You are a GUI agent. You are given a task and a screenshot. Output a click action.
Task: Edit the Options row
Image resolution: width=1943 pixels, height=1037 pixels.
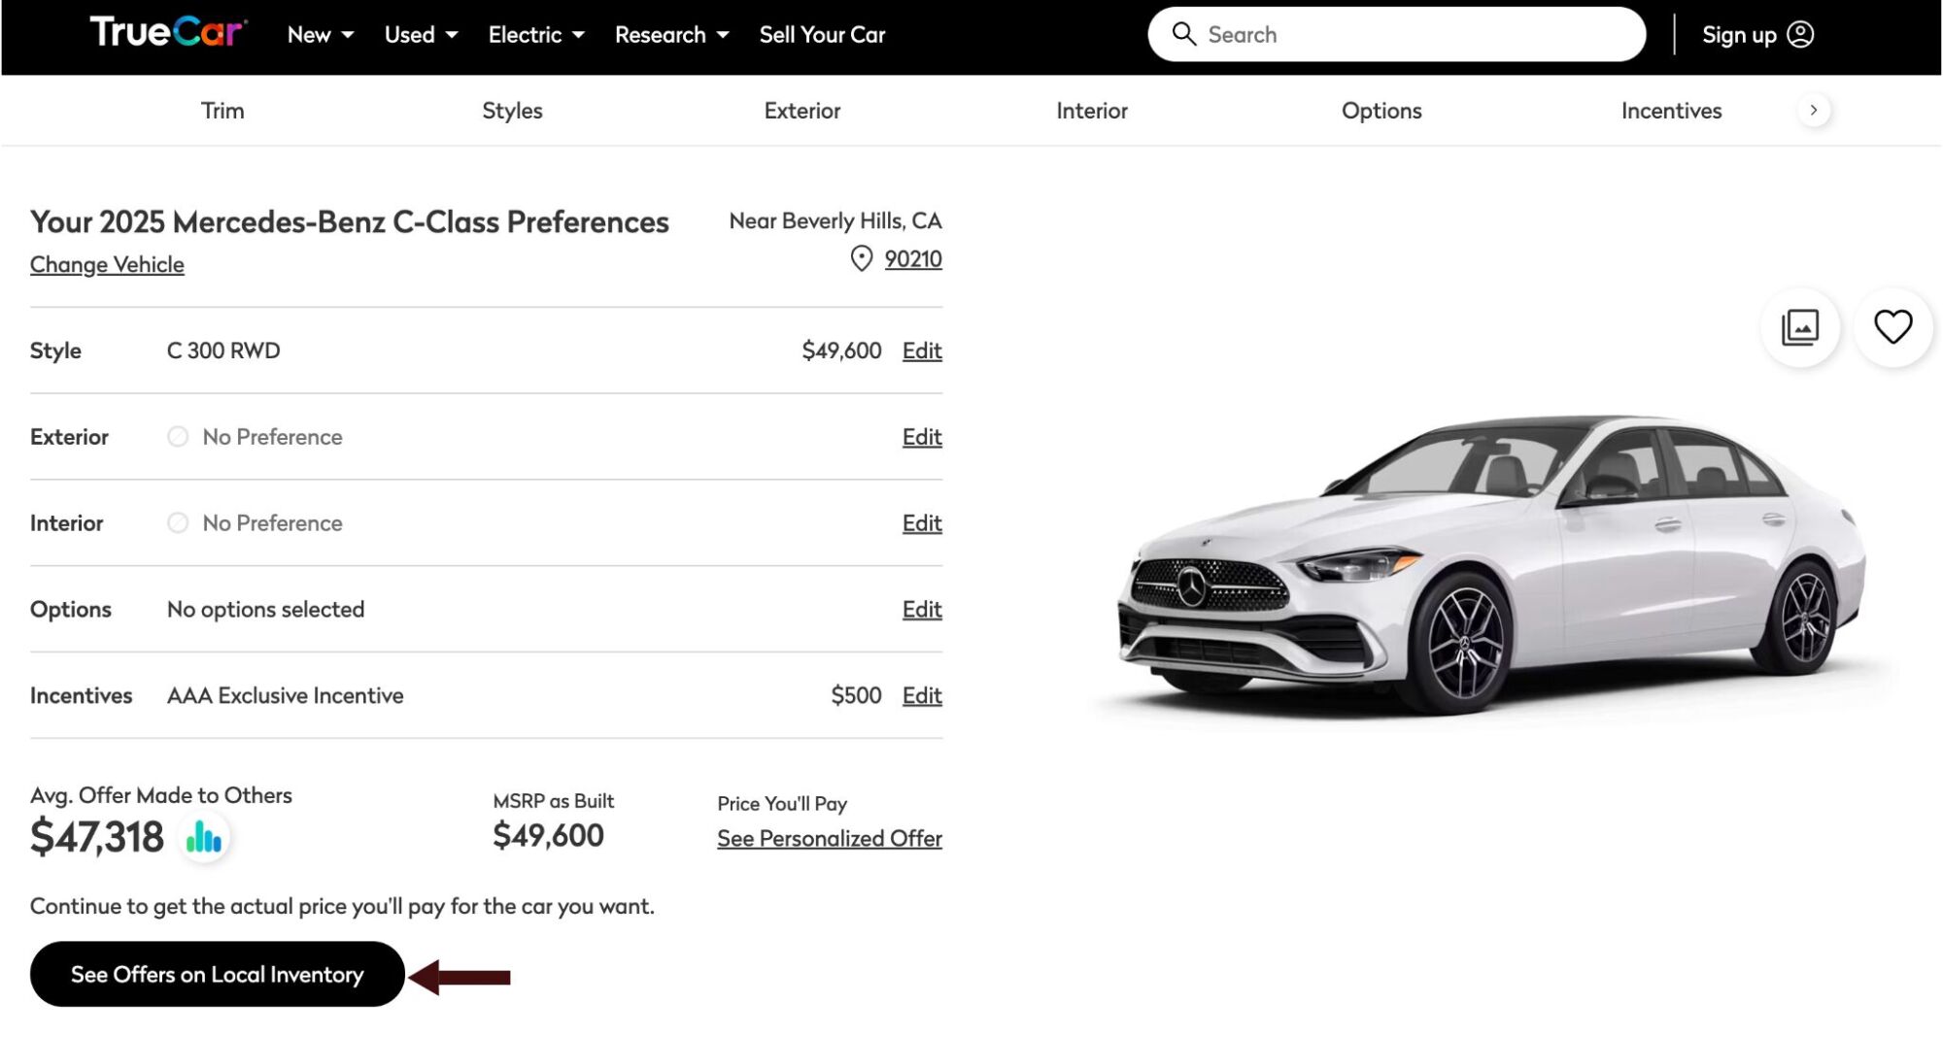(922, 610)
